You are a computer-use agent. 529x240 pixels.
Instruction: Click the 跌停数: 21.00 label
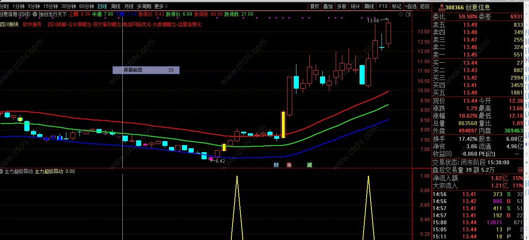point(239,14)
